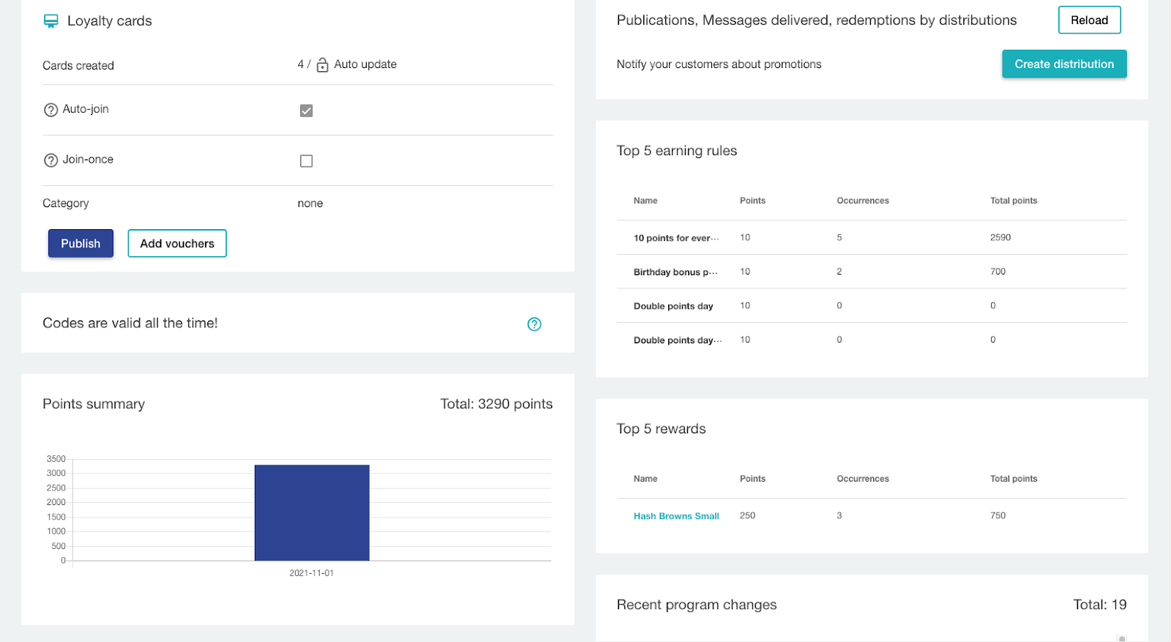Click the Name header in Top 5 earning rules
The image size is (1171, 642).
tap(645, 201)
